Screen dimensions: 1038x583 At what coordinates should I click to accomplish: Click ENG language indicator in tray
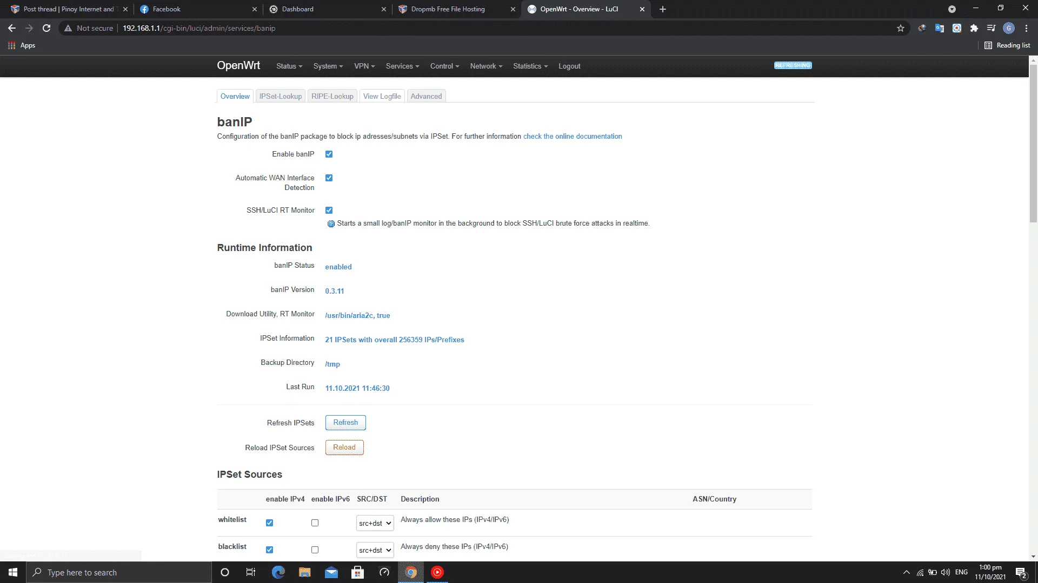(x=961, y=572)
